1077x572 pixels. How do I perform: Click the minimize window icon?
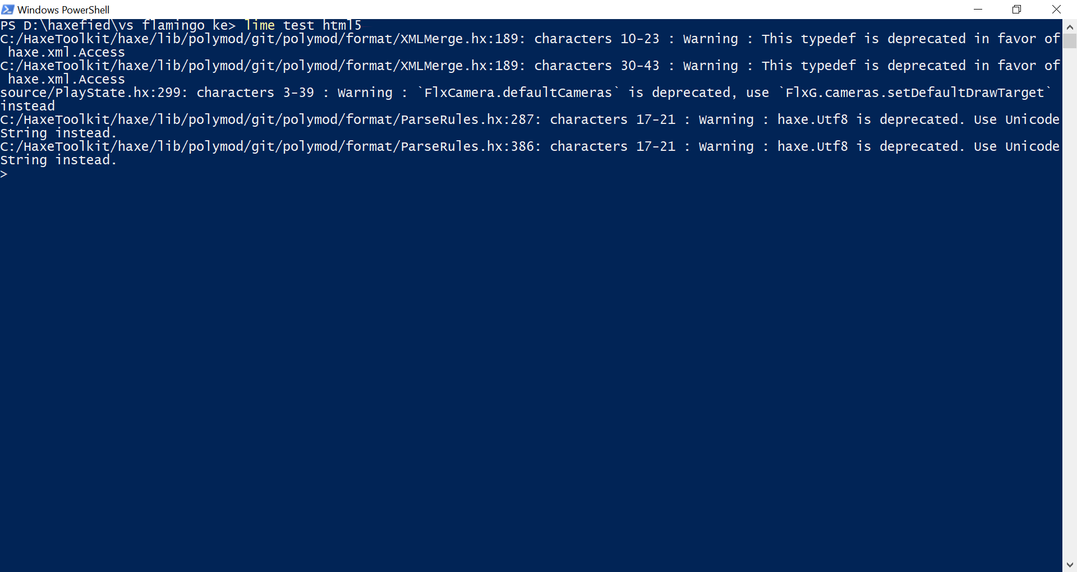tap(978, 9)
